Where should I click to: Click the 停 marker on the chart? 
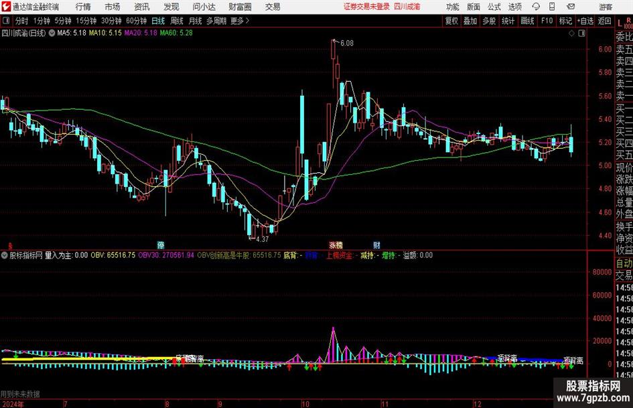pyautogui.click(x=161, y=245)
